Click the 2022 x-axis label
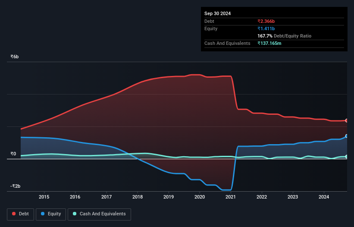The height and width of the screenshot is (227, 354). [262, 197]
